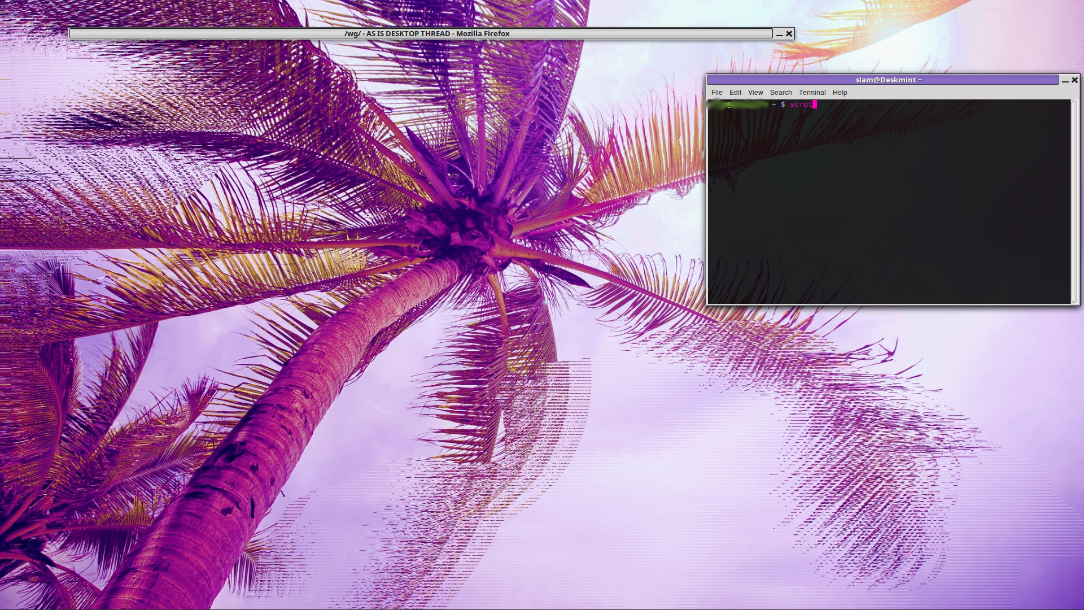Minimize the Mozilla Firefox window

pos(779,34)
